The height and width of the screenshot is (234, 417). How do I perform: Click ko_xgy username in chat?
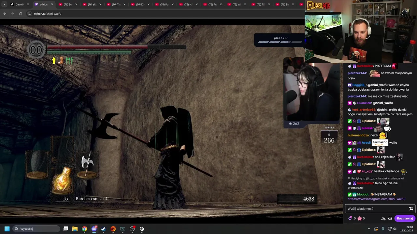(367, 171)
